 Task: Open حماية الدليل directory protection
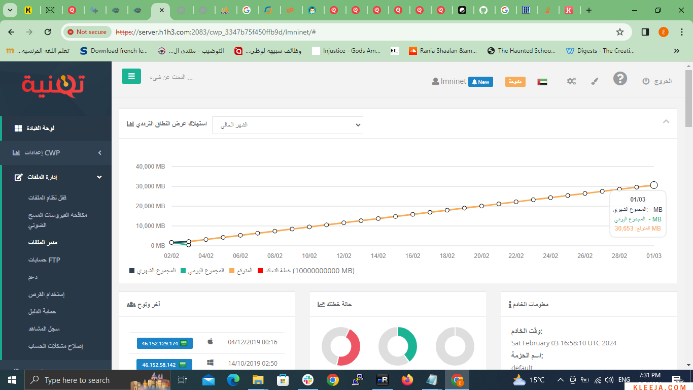pos(42,312)
